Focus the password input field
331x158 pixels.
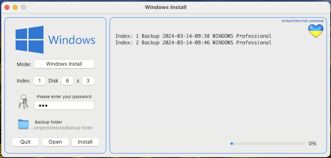point(64,105)
